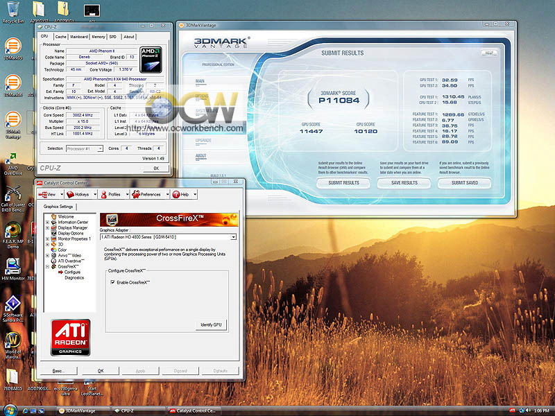Open the Preferences dropdown arrow
Screen dimensions: 555x416
(167, 194)
